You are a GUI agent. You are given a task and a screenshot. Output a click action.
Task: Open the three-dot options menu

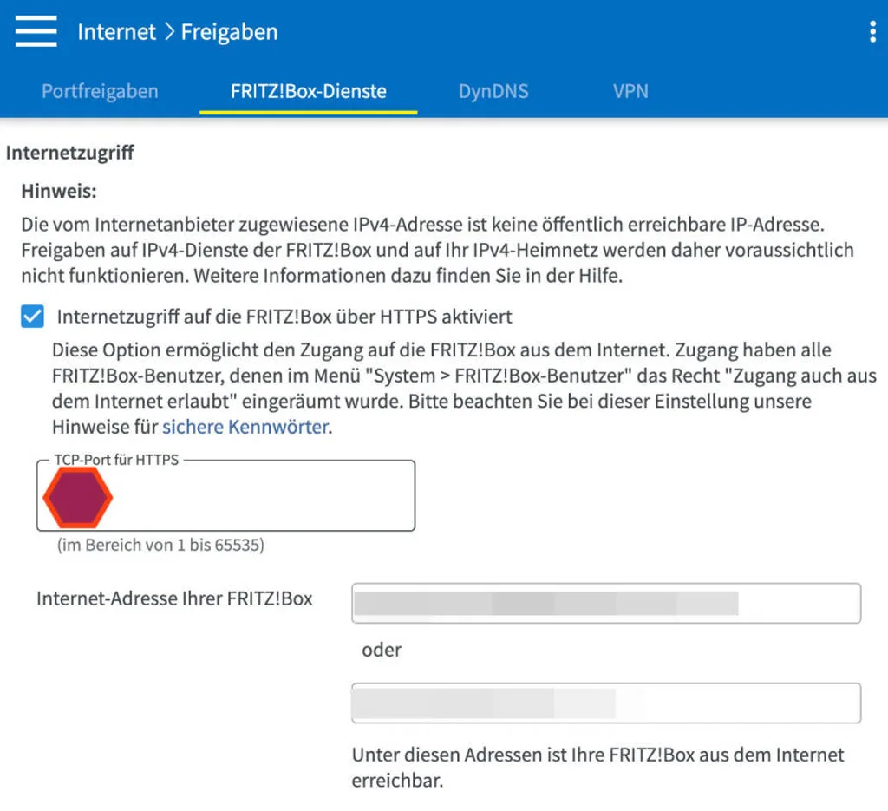pyautogui.click(x=872, y=32)
